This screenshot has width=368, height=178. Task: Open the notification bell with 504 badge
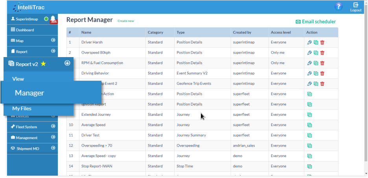pos(53,19)
